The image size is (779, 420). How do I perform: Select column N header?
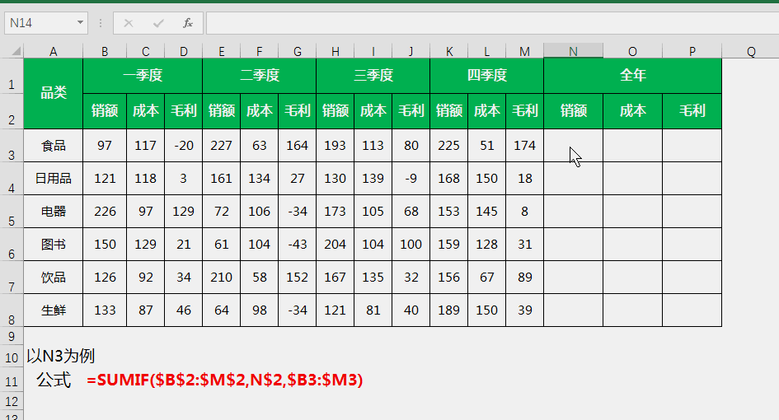pos(573,51)
